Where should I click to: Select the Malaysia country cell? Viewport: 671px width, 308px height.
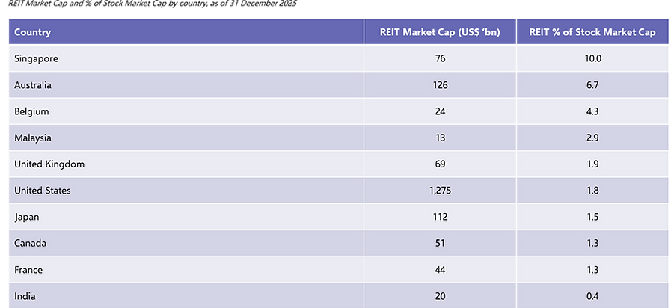coord(186,138)
